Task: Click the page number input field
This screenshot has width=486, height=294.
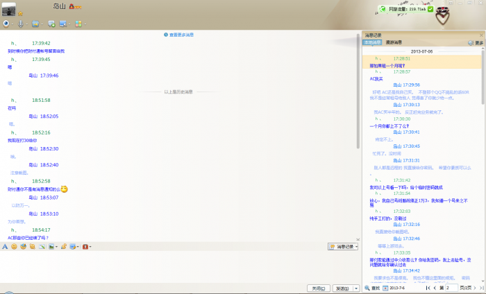Action: 451,288
